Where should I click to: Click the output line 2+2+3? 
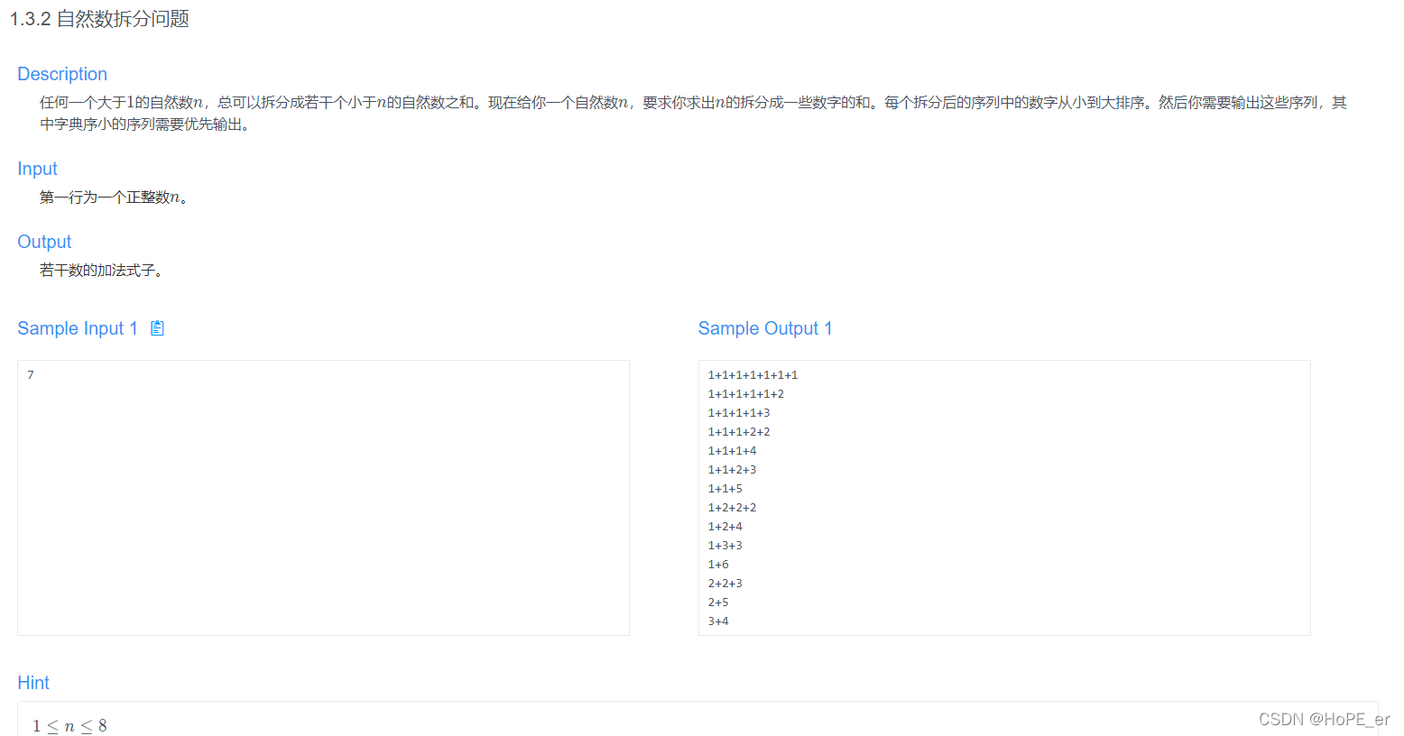[725, 584]
